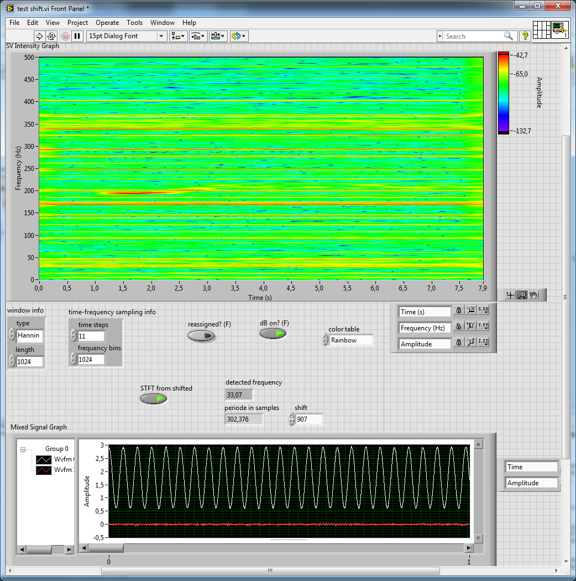Click the Pause execution button

pos(77,36)
